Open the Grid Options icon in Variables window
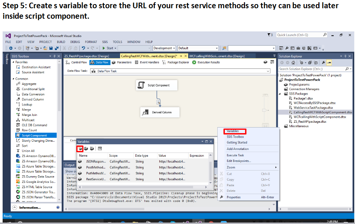 tap(100, 149)
